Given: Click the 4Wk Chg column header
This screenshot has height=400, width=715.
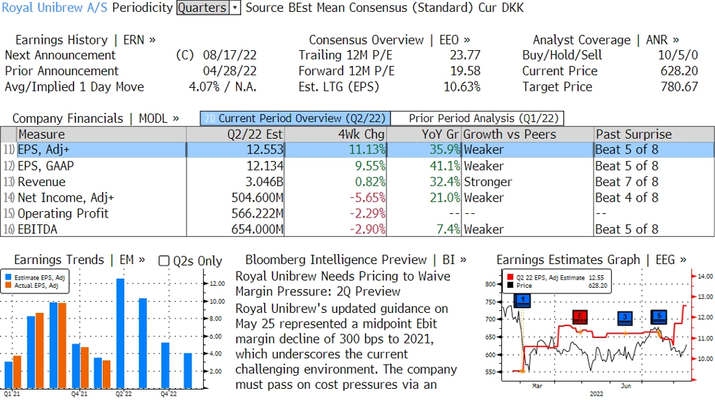Looking at the screenshot, I should (x=336, y=134).
